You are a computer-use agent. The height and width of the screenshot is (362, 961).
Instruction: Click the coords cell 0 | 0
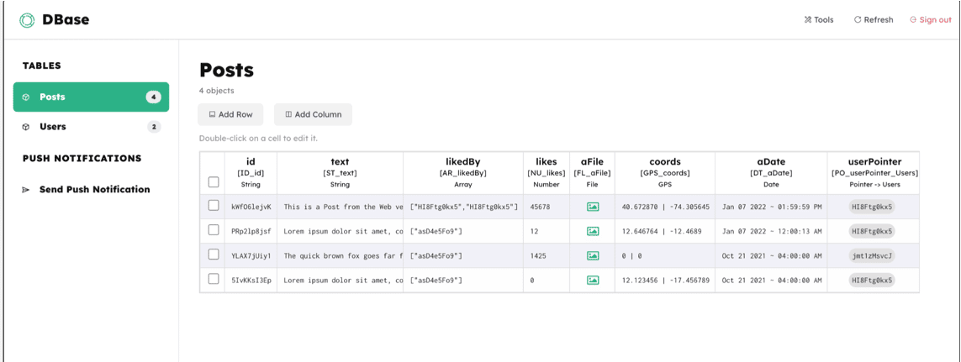(x=665, y=256)
